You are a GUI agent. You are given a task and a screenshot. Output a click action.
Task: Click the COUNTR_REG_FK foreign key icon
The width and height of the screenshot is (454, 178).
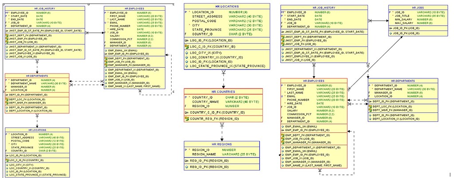coord(187,119)
